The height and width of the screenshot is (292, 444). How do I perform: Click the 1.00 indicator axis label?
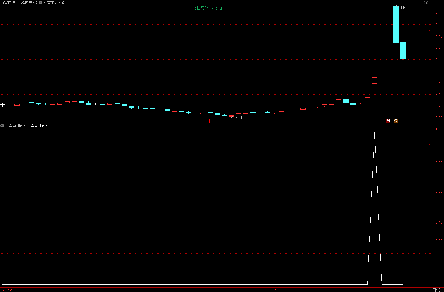click(439, 129)
